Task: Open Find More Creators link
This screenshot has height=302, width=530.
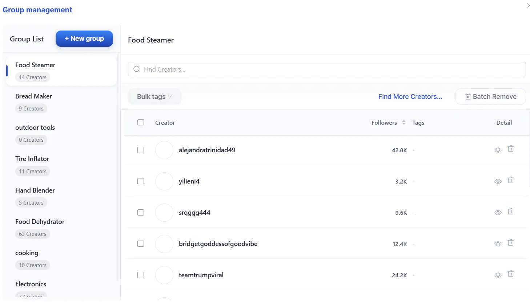Action: tap(410, 97)
